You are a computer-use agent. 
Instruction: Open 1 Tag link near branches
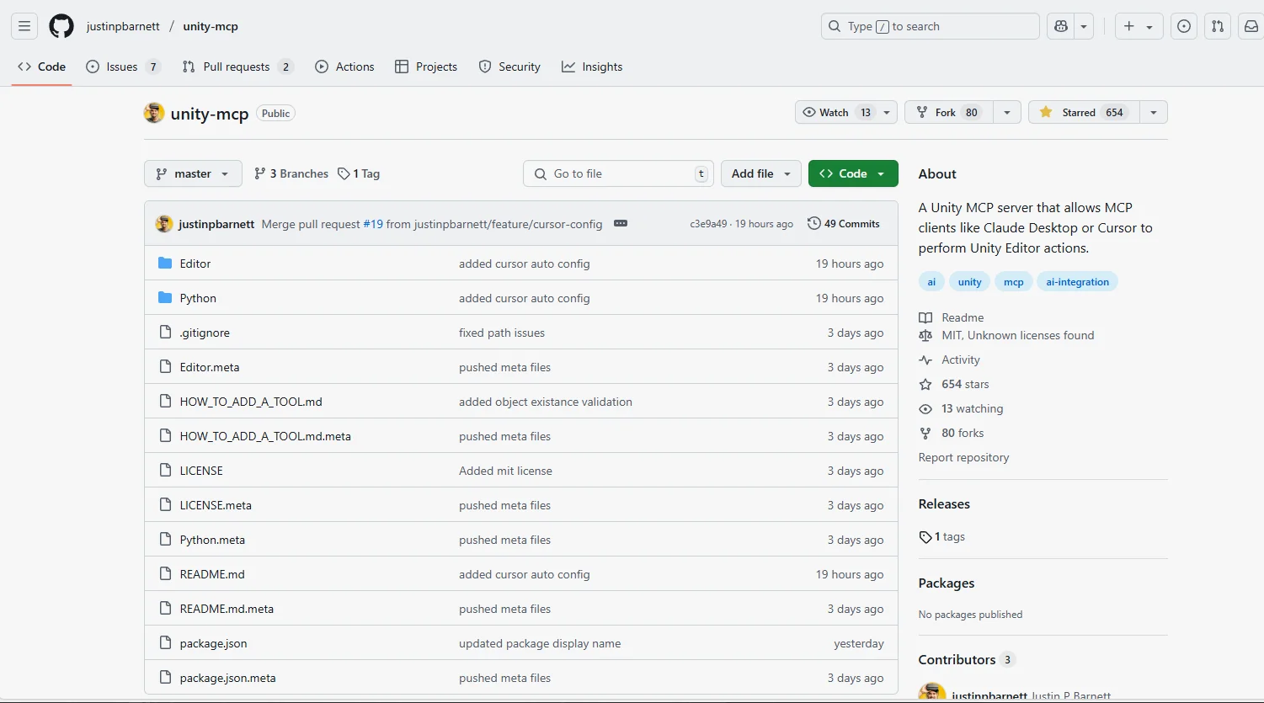(x=359, y=173)
